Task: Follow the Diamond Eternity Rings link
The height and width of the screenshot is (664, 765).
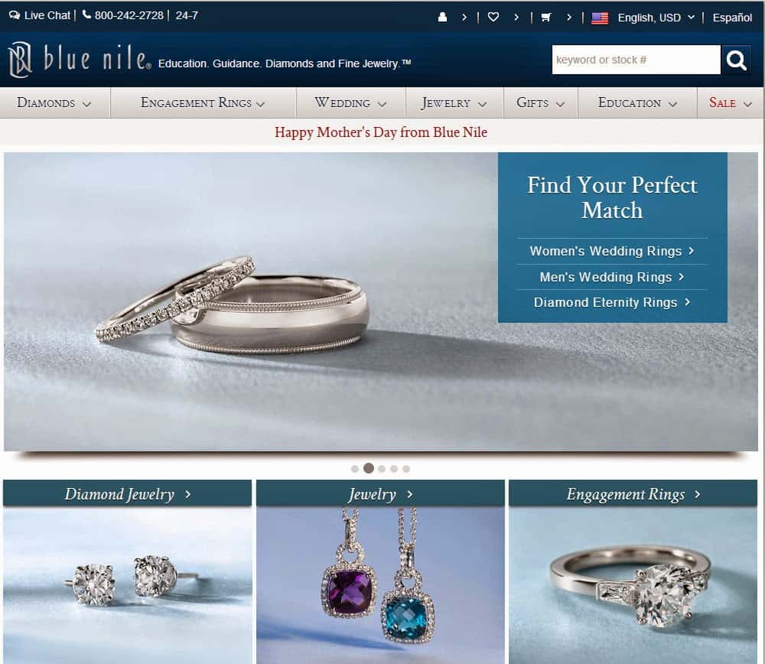Action: point(612,302)
